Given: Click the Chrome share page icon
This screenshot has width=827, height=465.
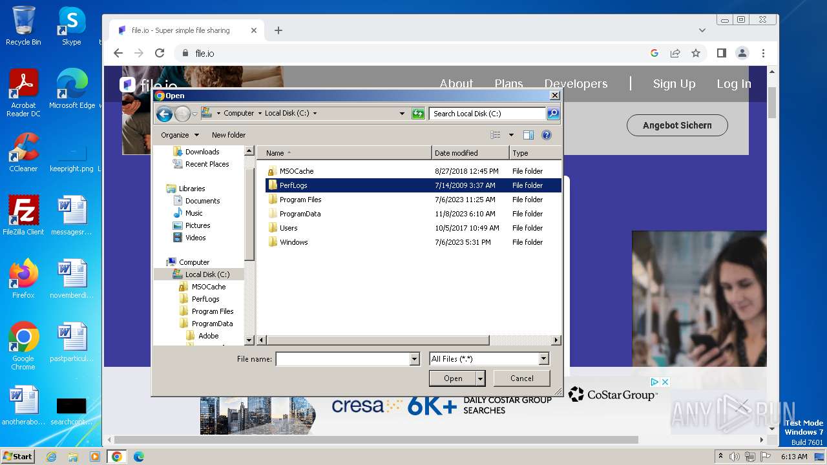Looking at the screenshot, I should point(675,53).
